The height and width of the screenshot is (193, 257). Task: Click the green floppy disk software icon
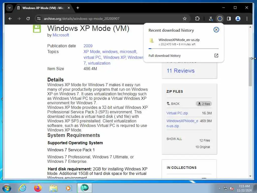(37, 29)
